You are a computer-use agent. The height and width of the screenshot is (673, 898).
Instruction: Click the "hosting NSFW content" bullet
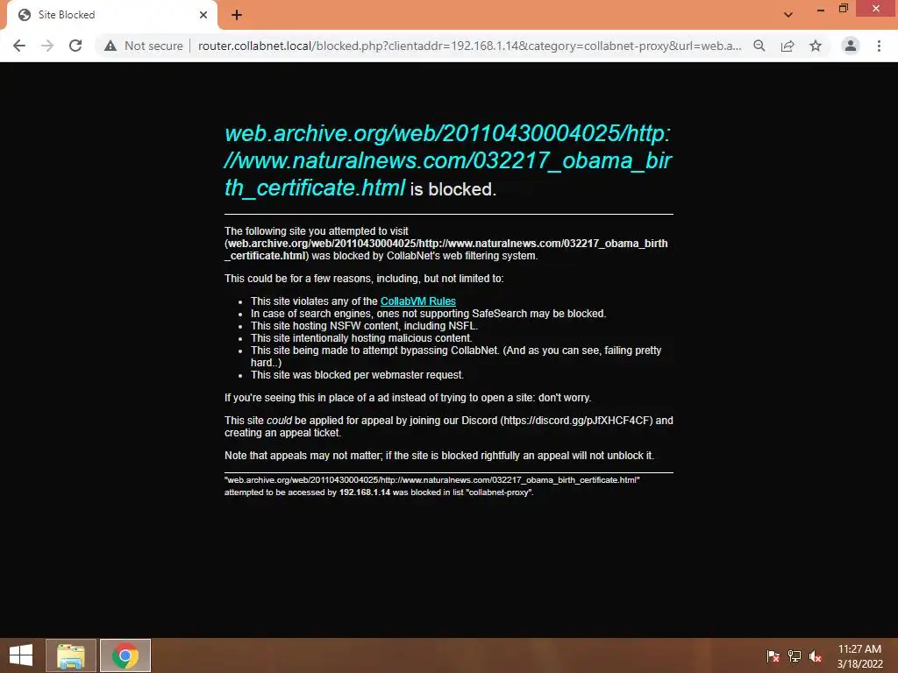(x=364, y=326)
